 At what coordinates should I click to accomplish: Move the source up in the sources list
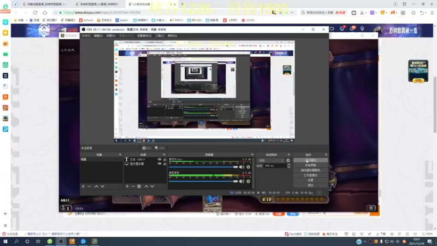click(146, 186)
